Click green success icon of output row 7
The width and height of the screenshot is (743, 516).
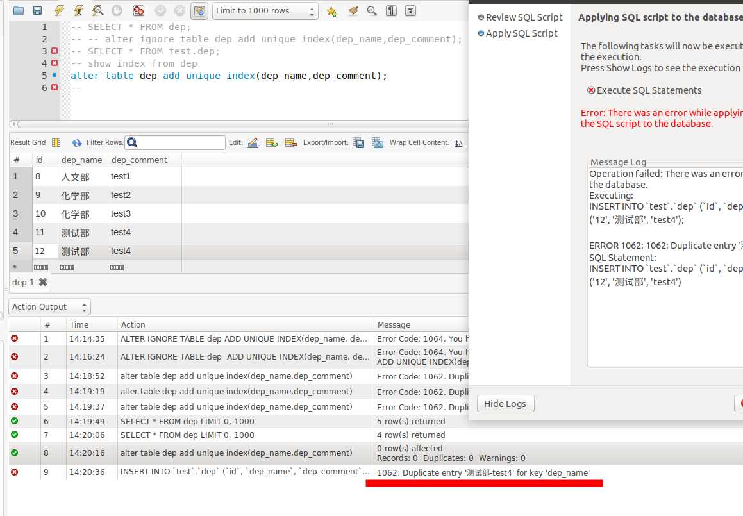[x=15, y=435]
